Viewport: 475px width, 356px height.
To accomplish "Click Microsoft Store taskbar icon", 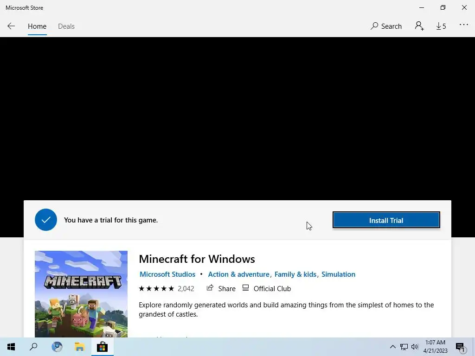I will tap(103, 347).
